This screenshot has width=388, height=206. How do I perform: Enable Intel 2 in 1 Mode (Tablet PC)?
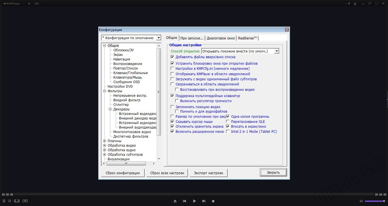point(228,132)
